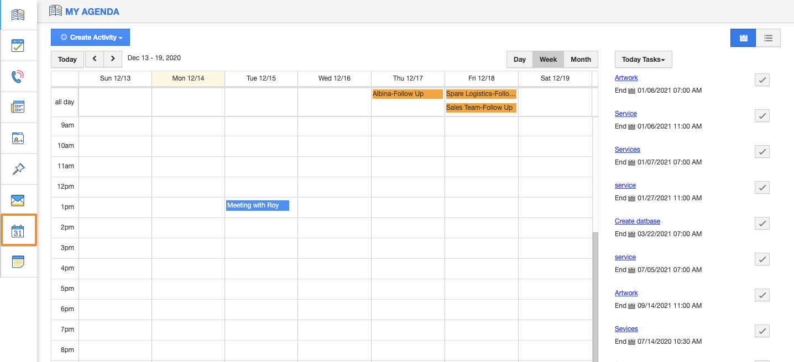
Task: Select the Sat 12/19 column header
Action: pos(555,78)
